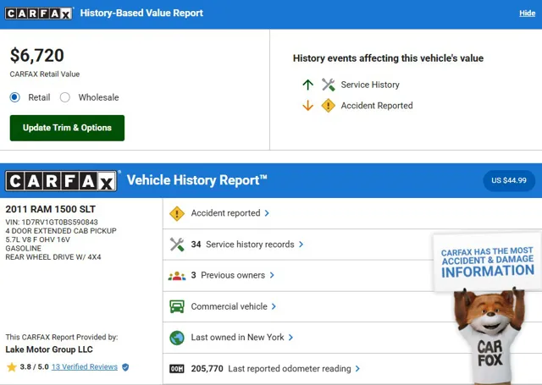Viewport: 542px width, 385px height.
Task: Click the Lake Motor Group LLC dealer name
Action: point(49,349)
